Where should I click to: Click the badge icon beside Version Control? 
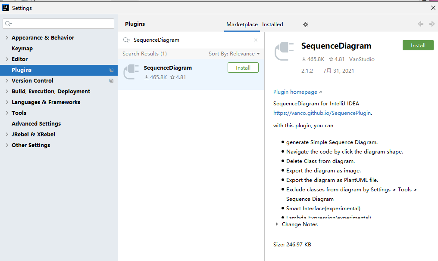[x=111, y=80]
